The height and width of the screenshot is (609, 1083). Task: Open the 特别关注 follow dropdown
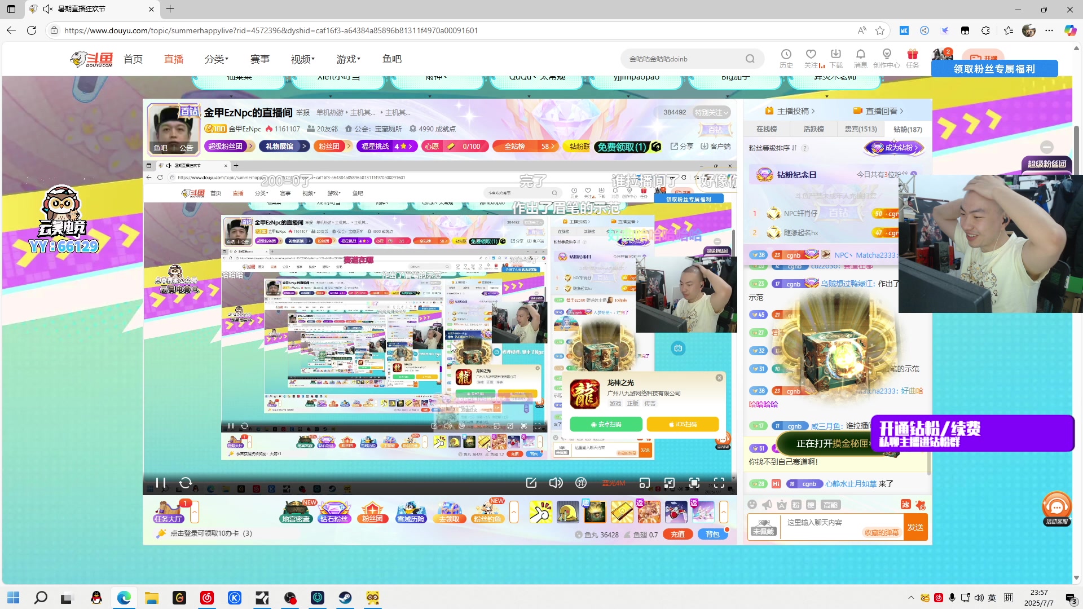point(712,112)
